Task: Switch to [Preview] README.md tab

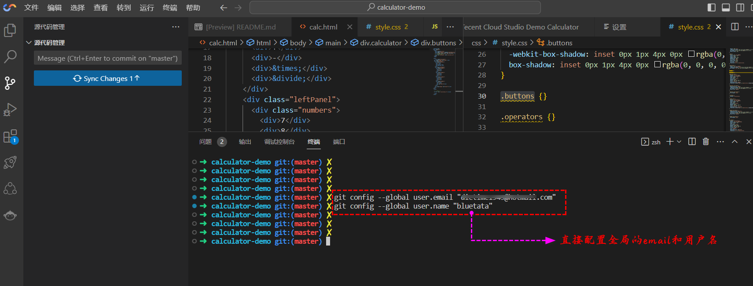Action: 240,27
